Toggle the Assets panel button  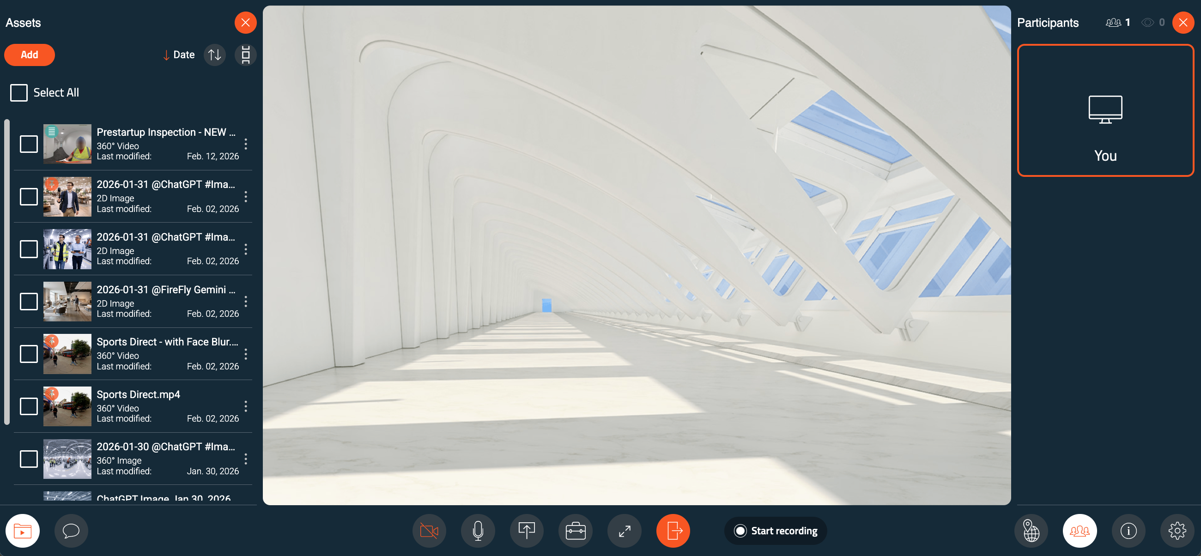(22, 530)
